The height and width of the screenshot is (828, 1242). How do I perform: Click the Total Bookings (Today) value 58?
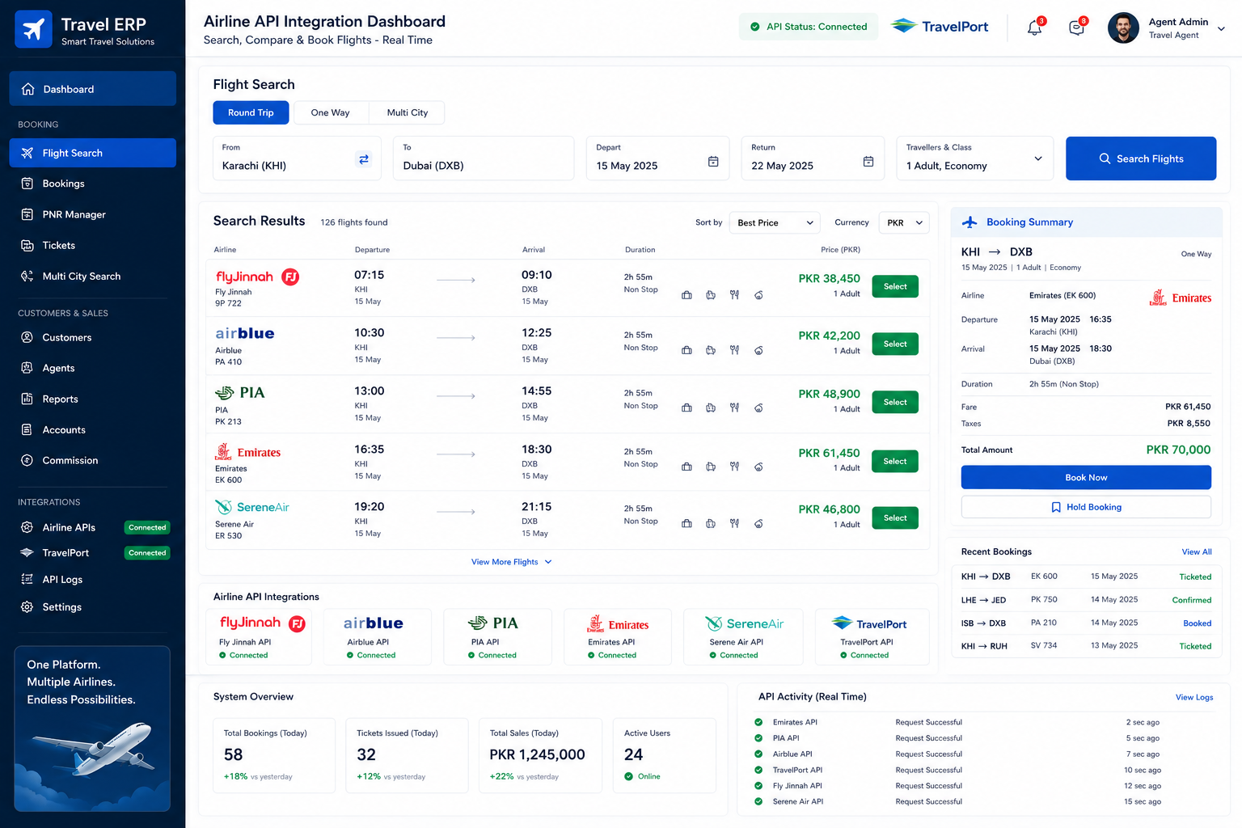pos(234,754)
